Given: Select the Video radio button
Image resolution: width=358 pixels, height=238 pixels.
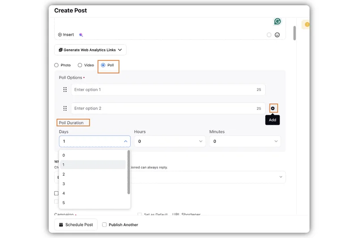Looking at the screenshot, I should click(x=80, y=65).
